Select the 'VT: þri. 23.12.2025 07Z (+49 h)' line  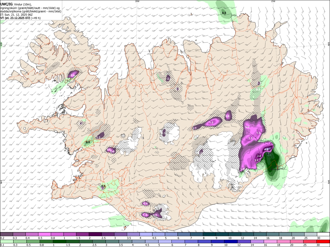(x=20, y=18)
